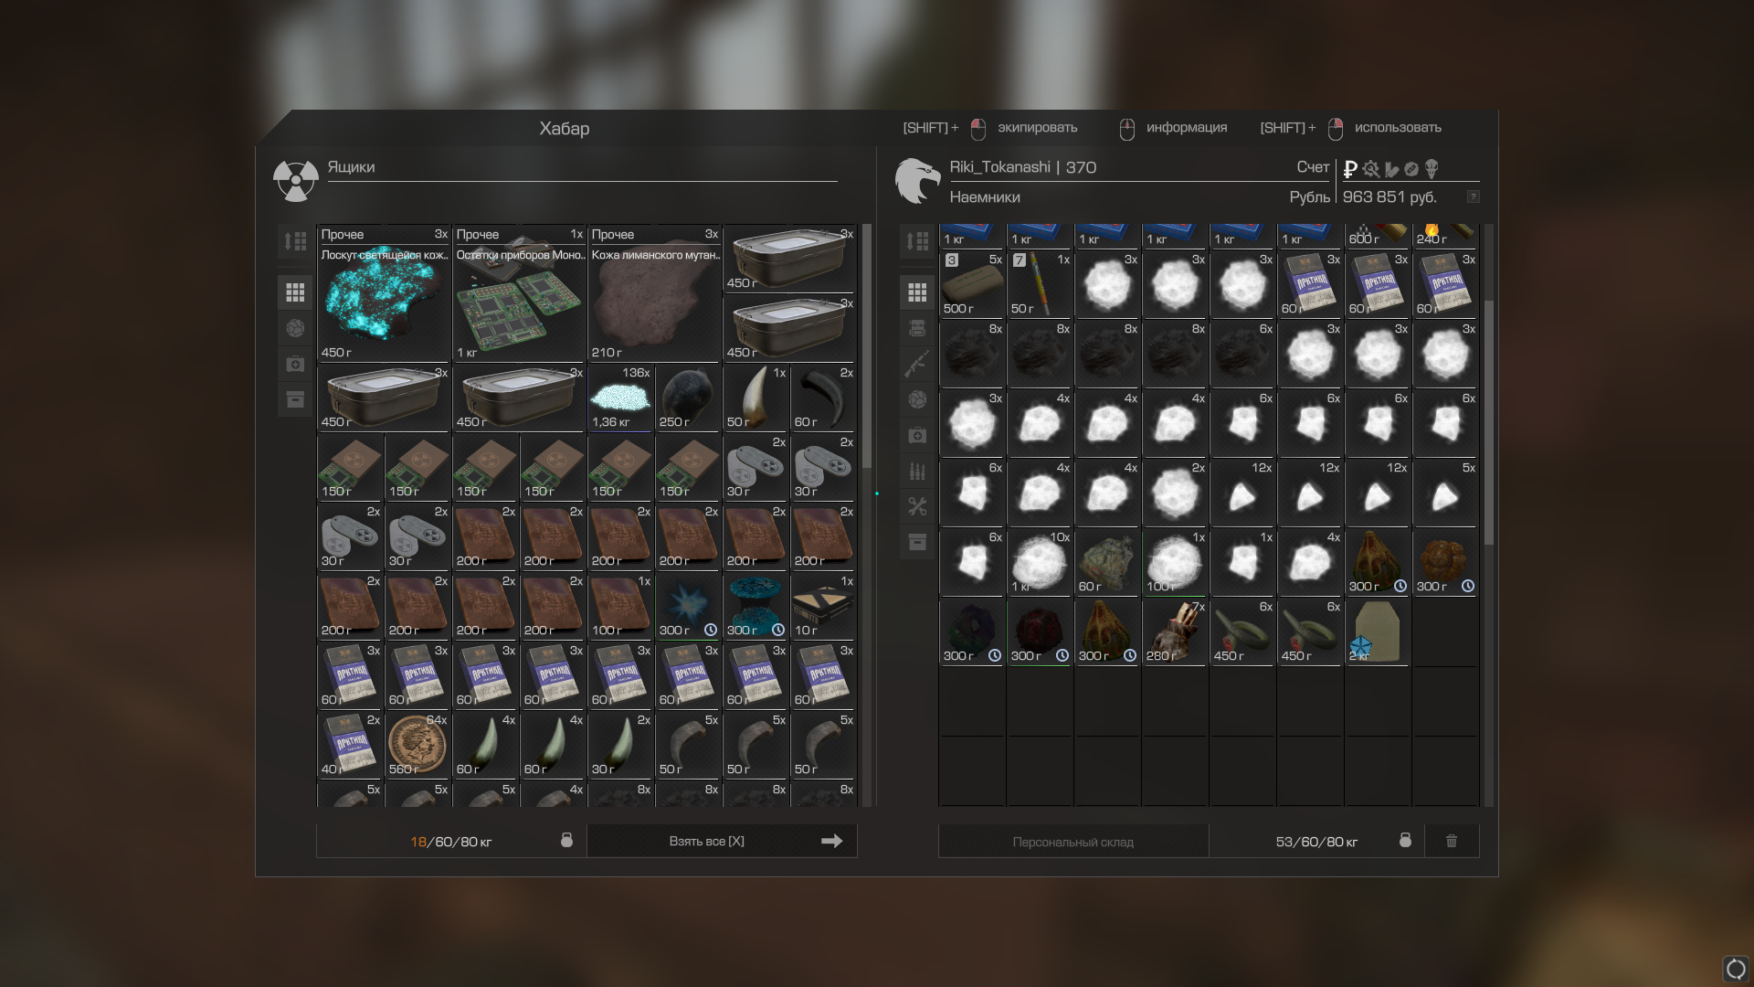Select the anomaly sun currency icon

[x=1370, y=169]
